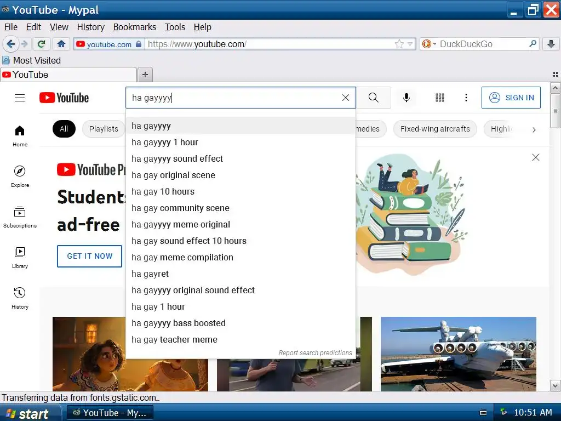Choose suggestion 'ha gay community scene'

click(241, 208)
